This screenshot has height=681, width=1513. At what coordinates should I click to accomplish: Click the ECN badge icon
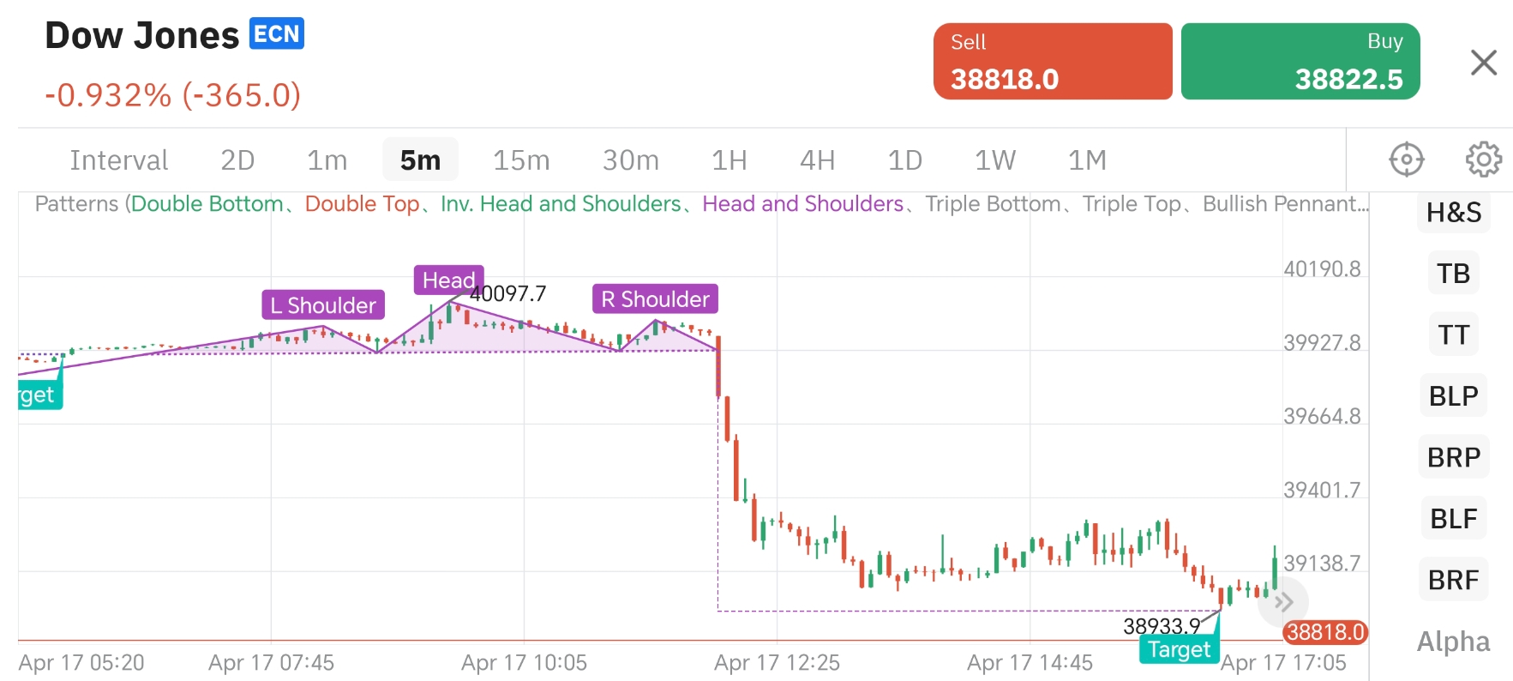click(x=277, y=34)
